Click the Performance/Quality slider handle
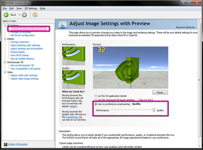 [x=154, y=110]
